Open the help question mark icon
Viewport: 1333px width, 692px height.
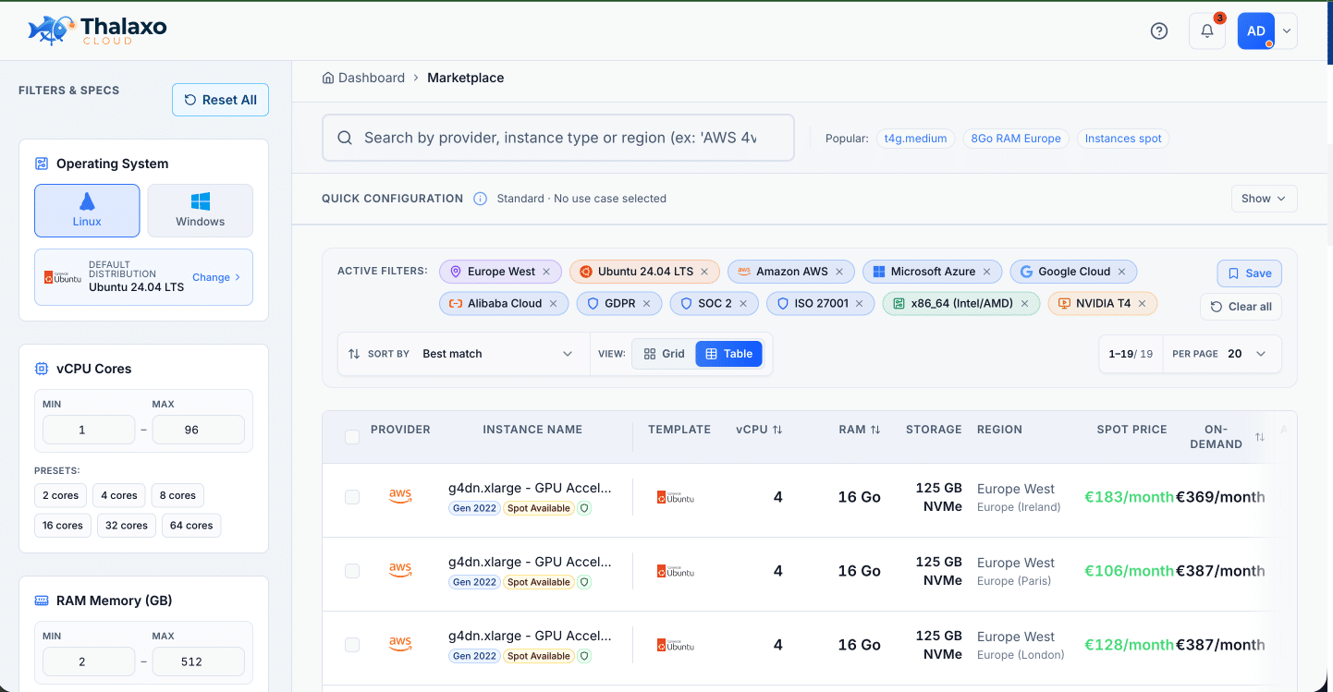[x=1159, y=30]
